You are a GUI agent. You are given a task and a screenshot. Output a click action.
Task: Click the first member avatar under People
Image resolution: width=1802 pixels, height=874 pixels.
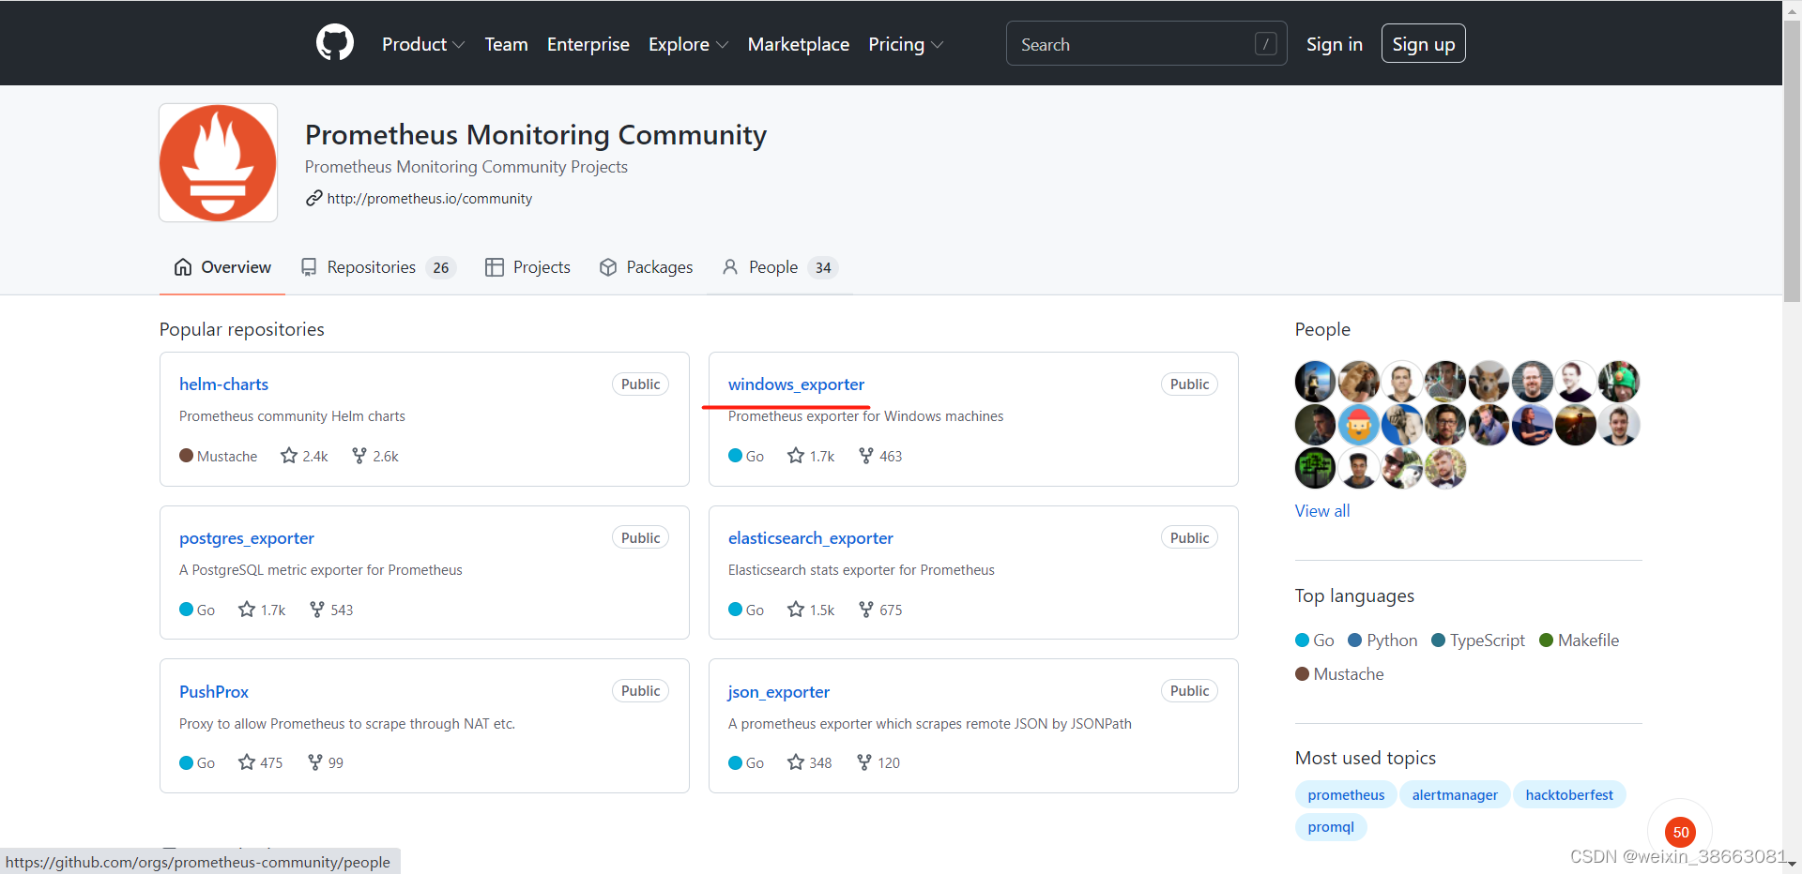[1315, 382]
